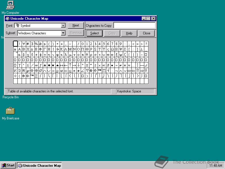225x169 pixels.
Task: Select the less-than-or-equal sign ≤
Action: 28,65
